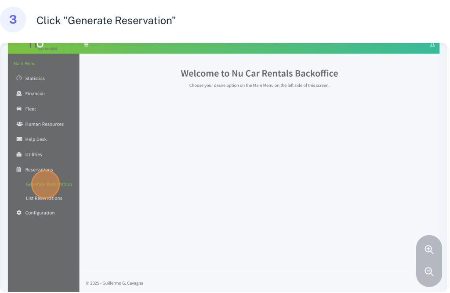This screenshot has height=293, width=450.
Task: Click the Fleet car icon
Action: coord(19,109)
